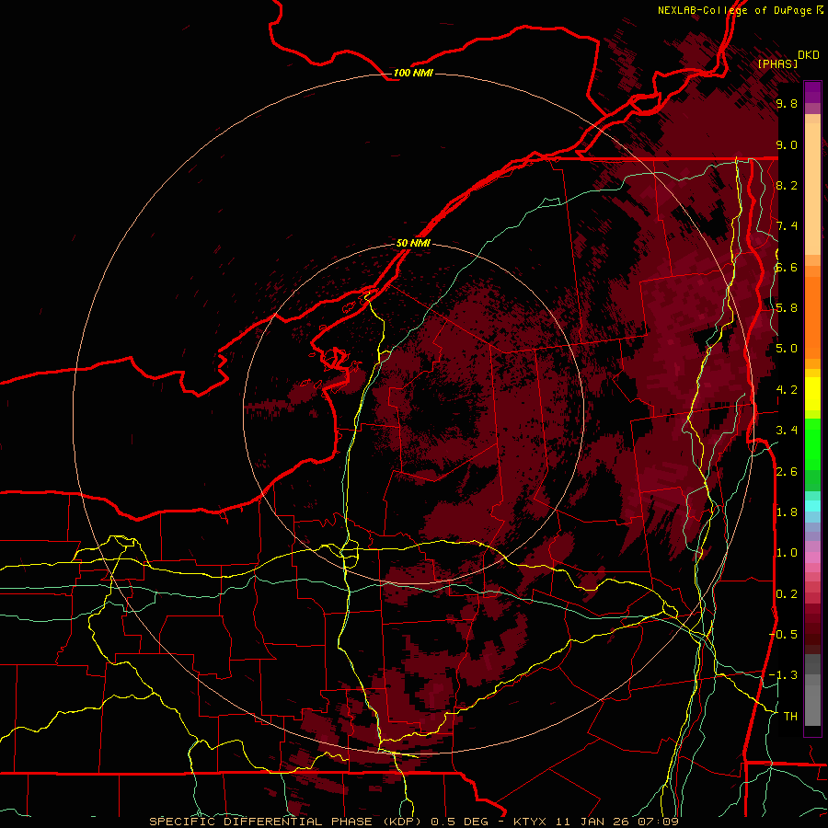Screen dimensions: 828x828
Task: Click the 9.0 scale value
Action: pyautogui.click(x=787, y=144)
